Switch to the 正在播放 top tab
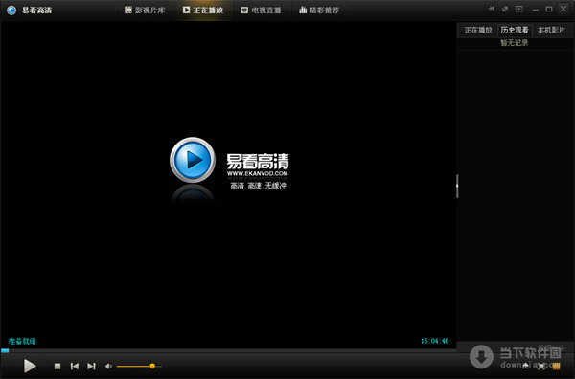 click(x=203, y=10)
